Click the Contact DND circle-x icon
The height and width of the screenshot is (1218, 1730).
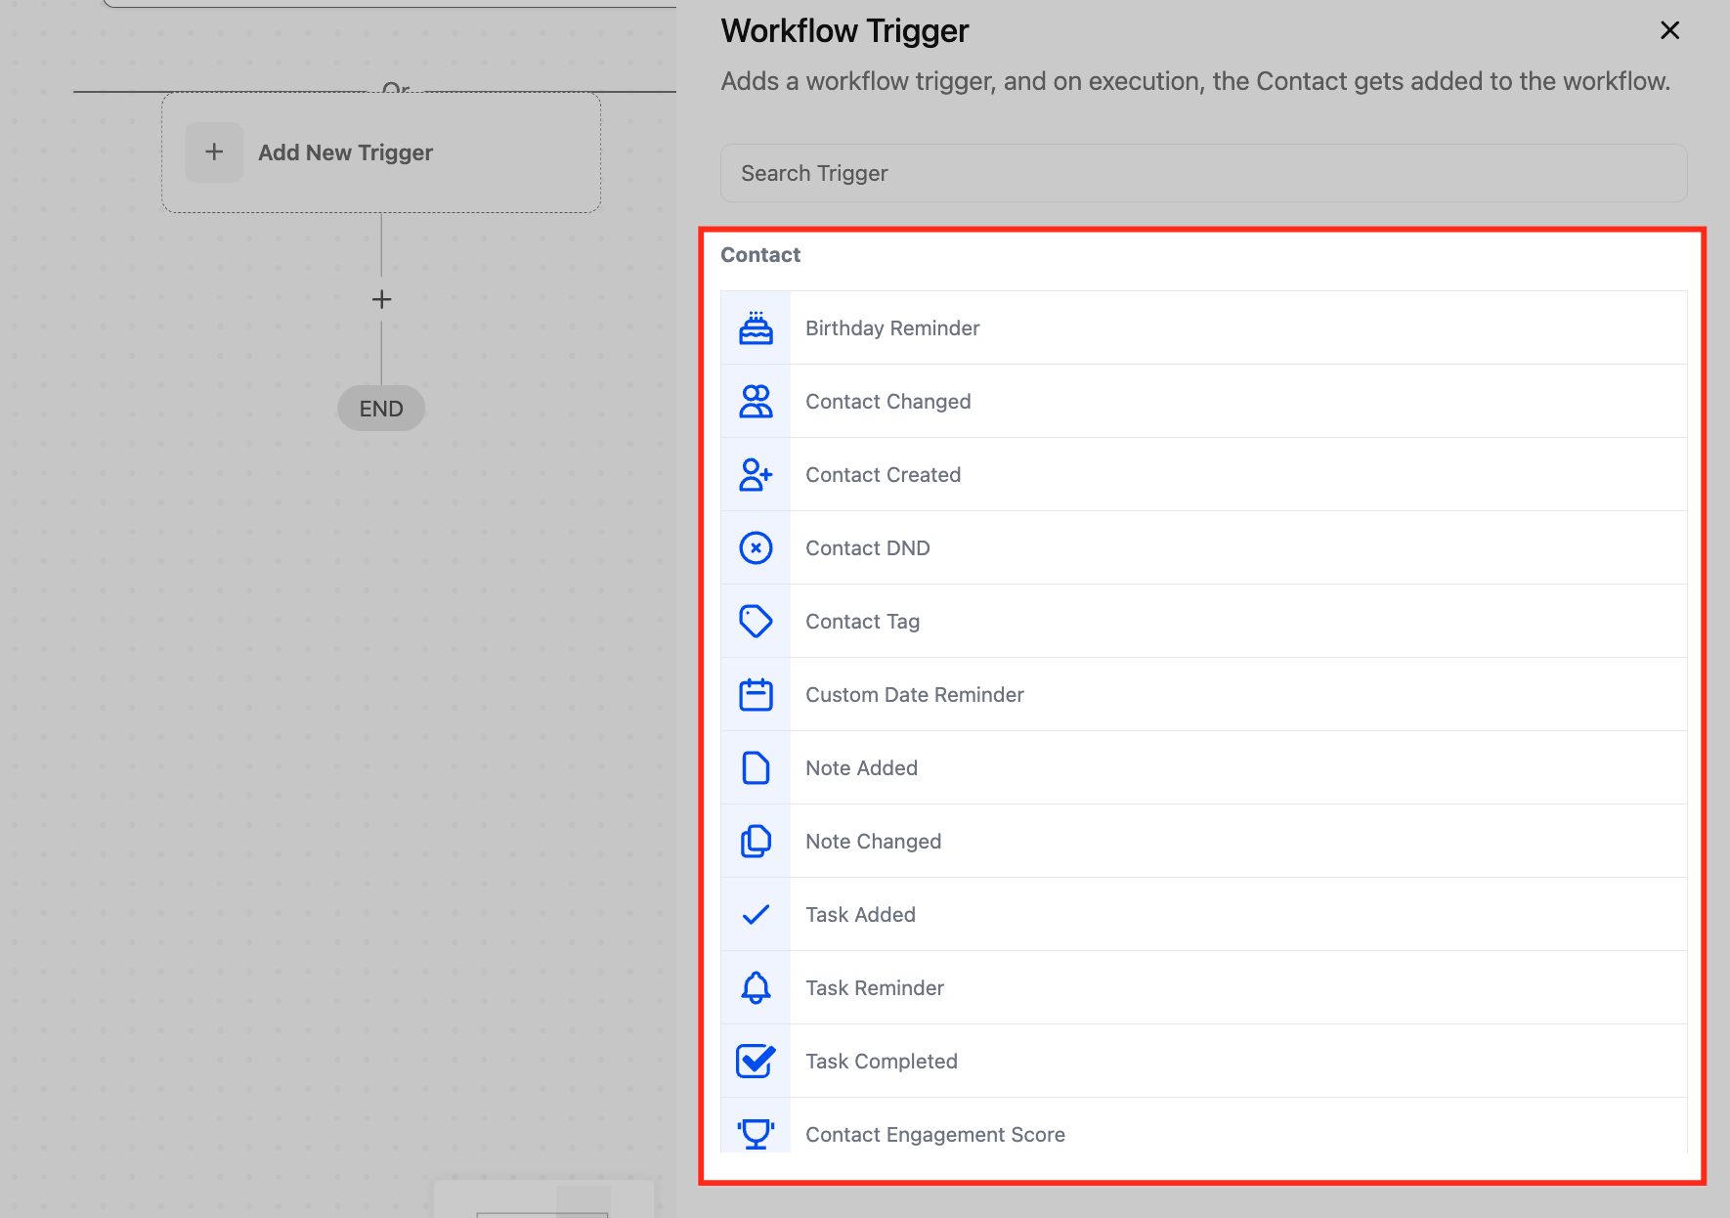point(756,548)
